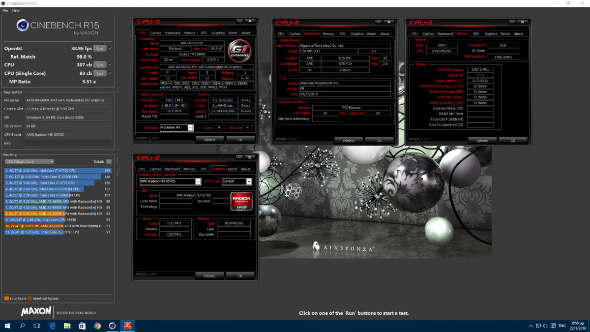Click Validate in the CPU-Z Memory window

482,140
